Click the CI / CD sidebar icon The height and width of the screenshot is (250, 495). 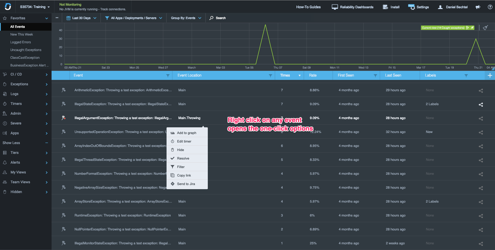(5, 74)
